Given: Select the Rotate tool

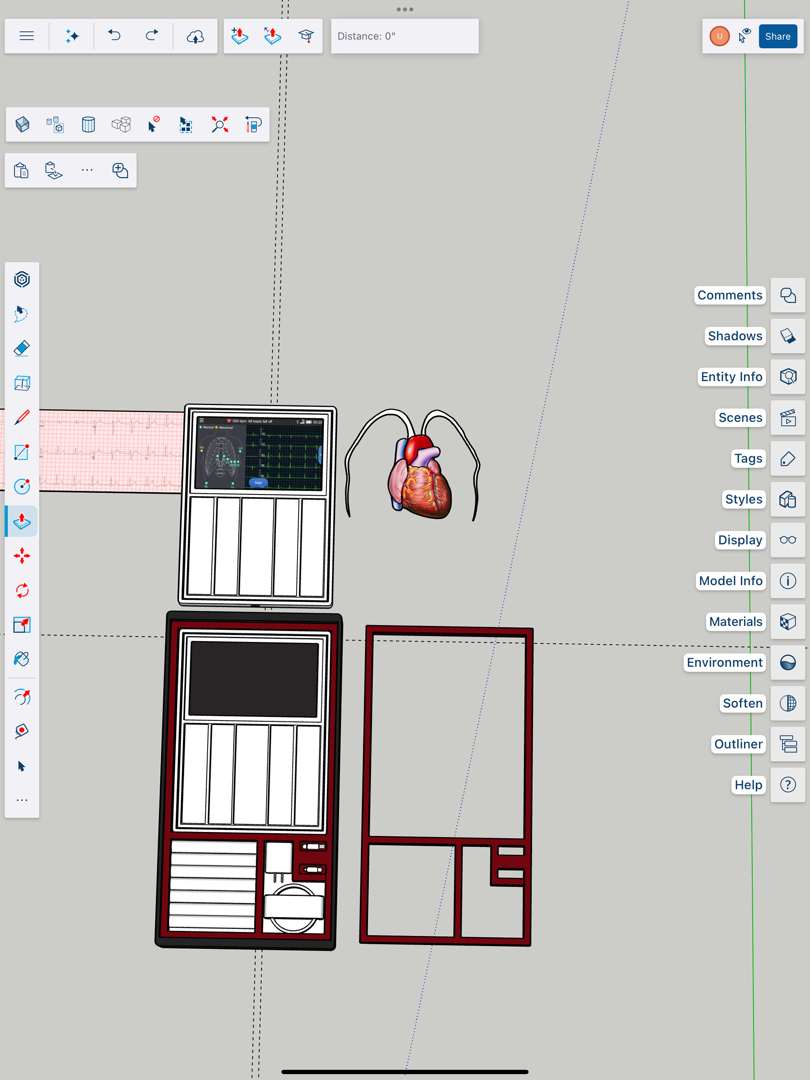Looking at the screenshot, I should click(x=22, y=590).
